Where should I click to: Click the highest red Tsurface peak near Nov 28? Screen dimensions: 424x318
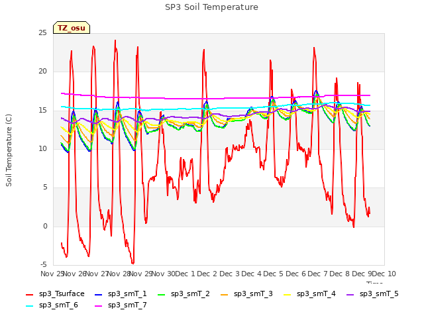(x=115, y=40)
